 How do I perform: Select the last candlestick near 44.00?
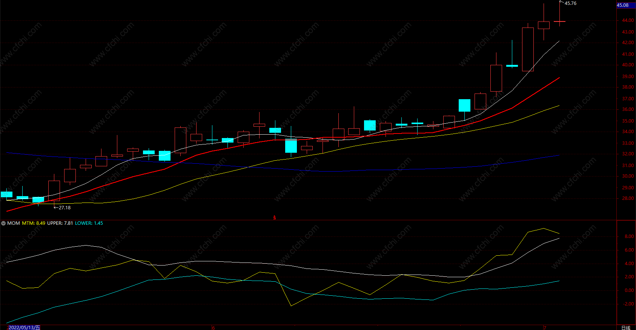click(559, 21)
